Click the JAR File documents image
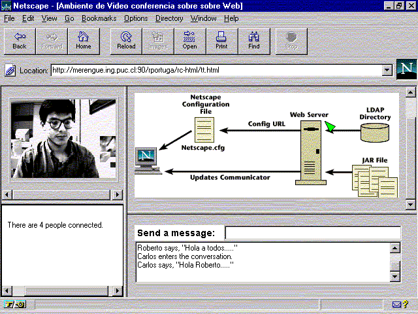 pyautogui.click(x=375, y=181)
